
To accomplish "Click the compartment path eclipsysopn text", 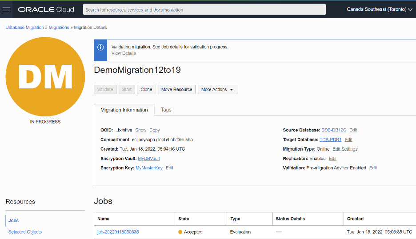I will [162, 140].
